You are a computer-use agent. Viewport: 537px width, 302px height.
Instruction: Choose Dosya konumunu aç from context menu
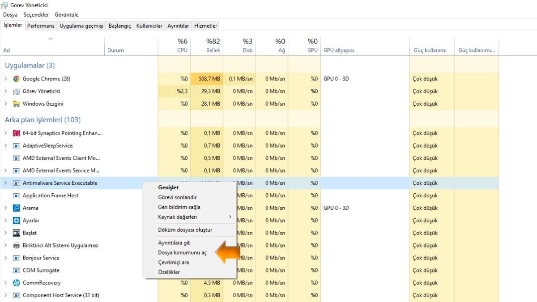pos(182,253)
